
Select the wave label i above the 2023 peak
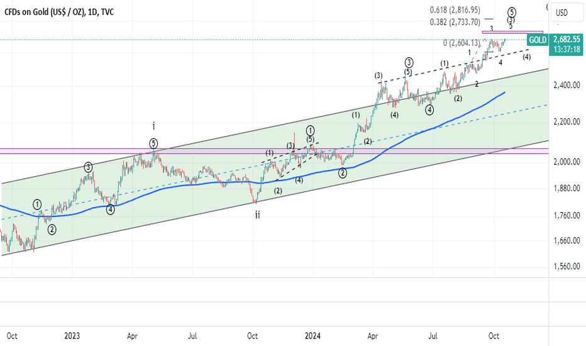[x=153, y=126]
